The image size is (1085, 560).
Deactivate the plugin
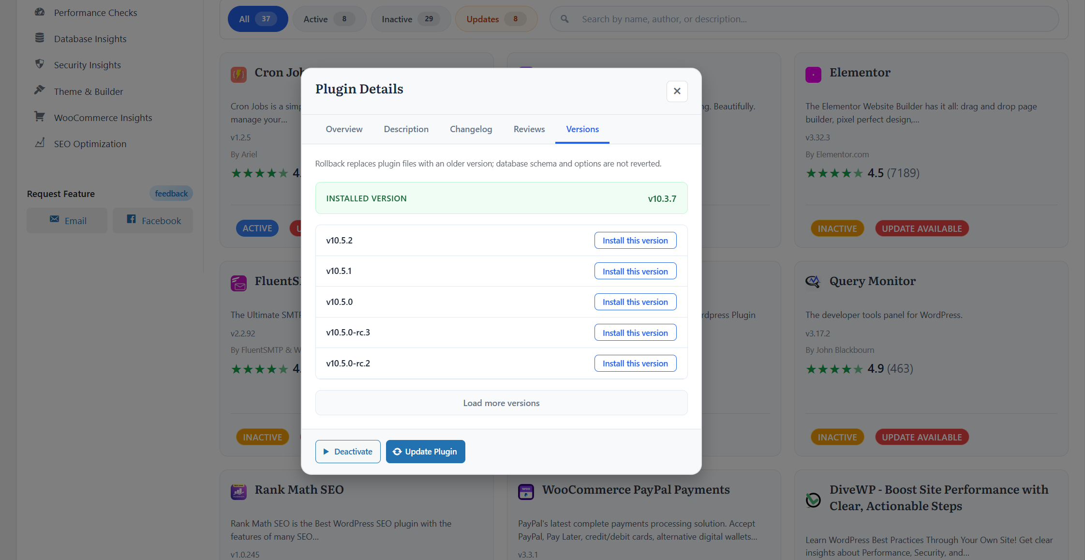coord(348,452)
